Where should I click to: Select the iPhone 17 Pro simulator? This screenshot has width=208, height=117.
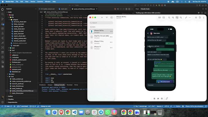(x=101, y=42)
